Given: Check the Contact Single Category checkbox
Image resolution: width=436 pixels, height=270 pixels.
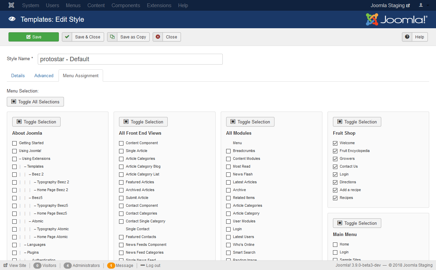Looking at the screenshot, I should coord(121,221).
